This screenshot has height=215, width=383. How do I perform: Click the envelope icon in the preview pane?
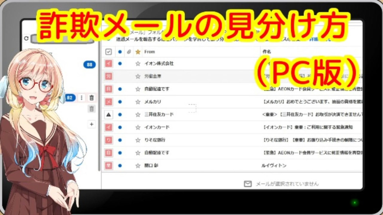pyautogui.click(x=248, y=184)
